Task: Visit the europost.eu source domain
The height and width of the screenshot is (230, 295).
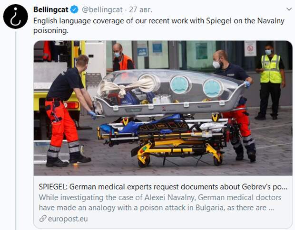Action: [68, 219]
